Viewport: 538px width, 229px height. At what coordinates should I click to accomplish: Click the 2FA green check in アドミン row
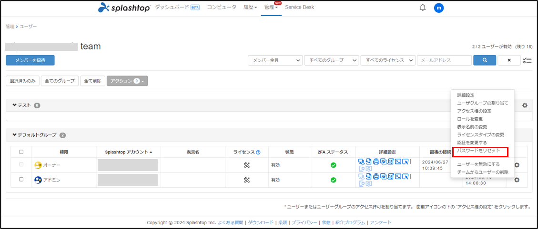pyautogui.click(x=333, y=180)
